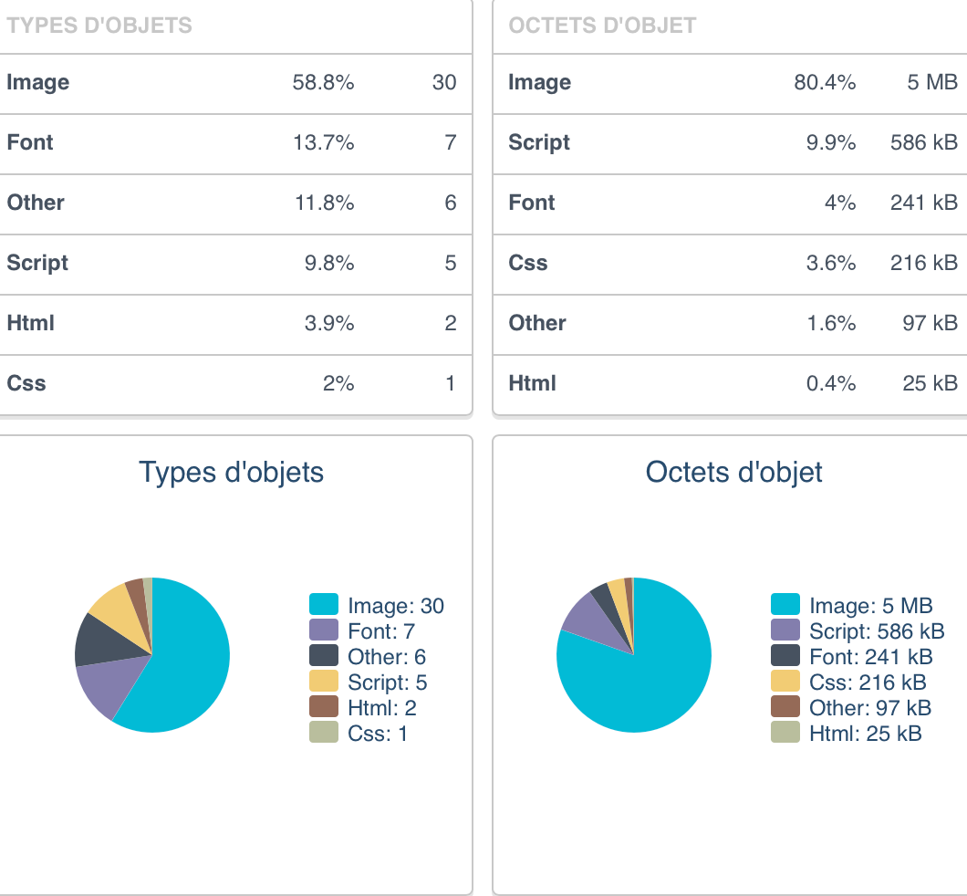Click the OCTETS D'OBJET table header
This screenshot has width=967, height=896.
[602, 26]
